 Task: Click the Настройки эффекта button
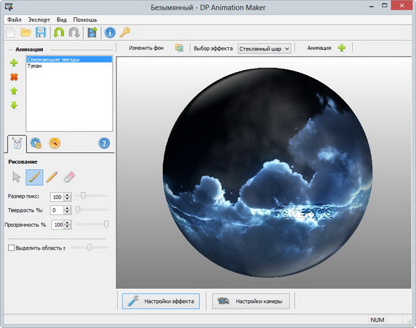[162, 300]
